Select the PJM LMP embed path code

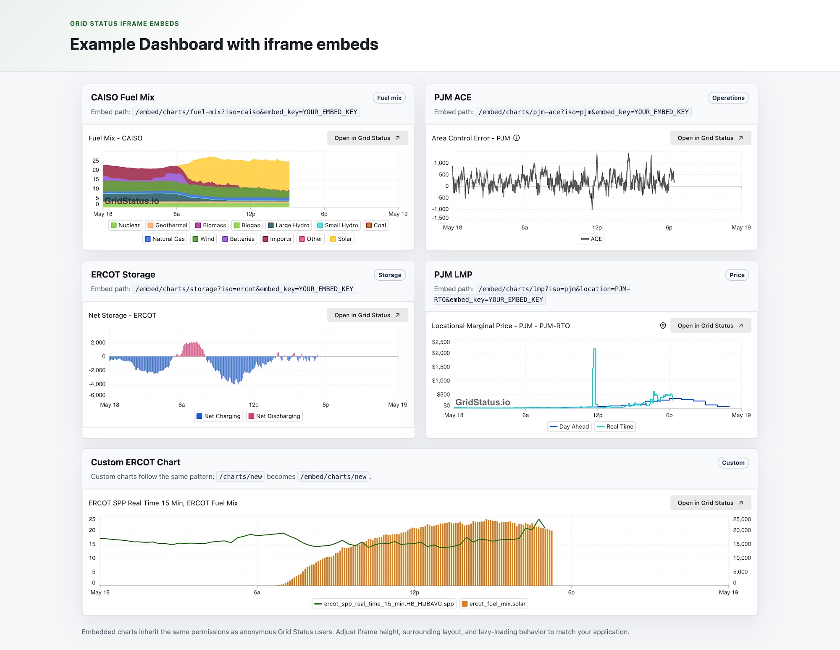pyautogui.click(x=532, y=294)
